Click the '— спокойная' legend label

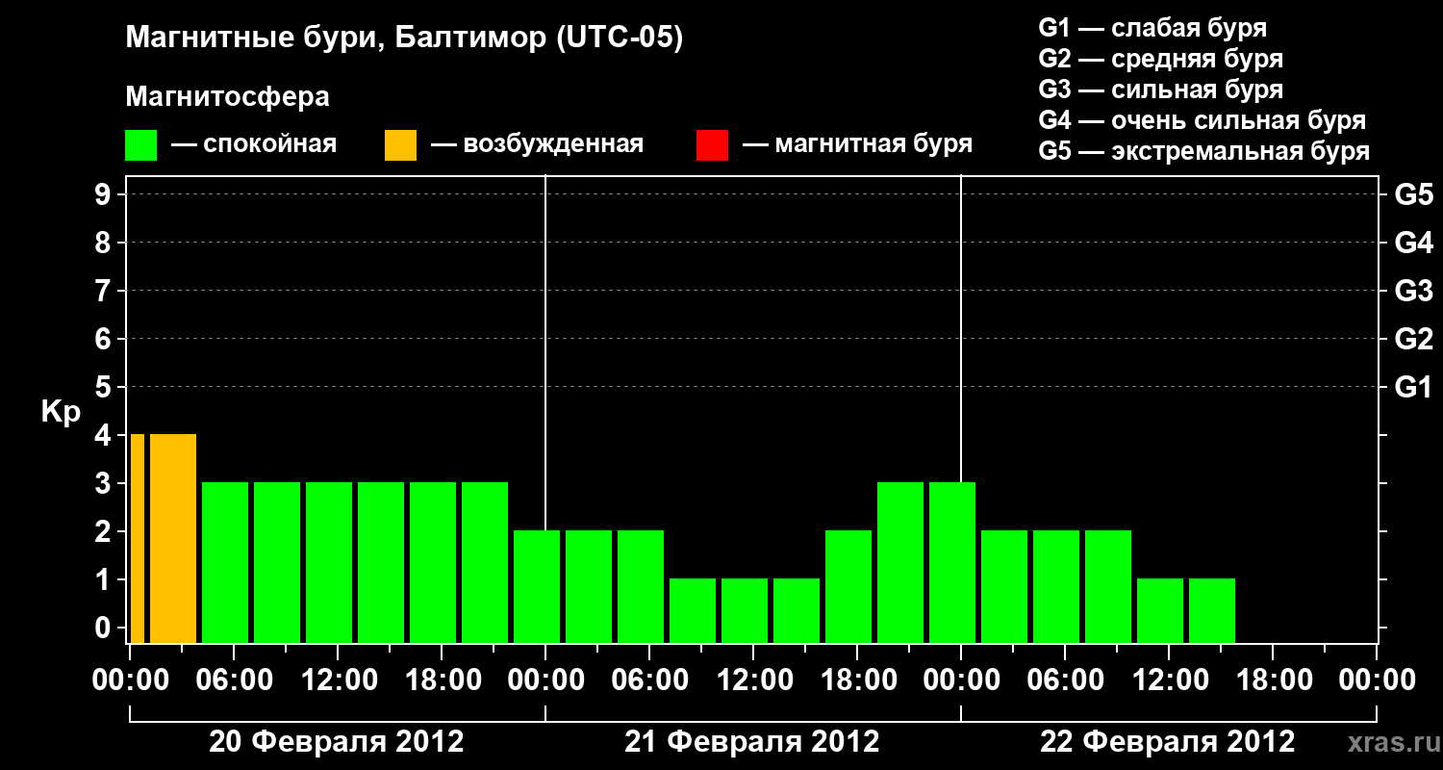254,144
